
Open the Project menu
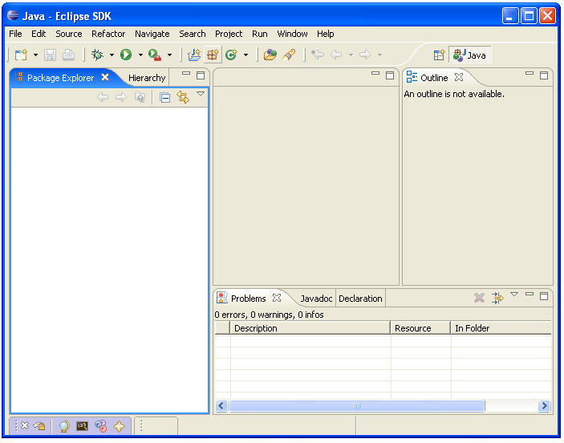[x=229, y=34]
